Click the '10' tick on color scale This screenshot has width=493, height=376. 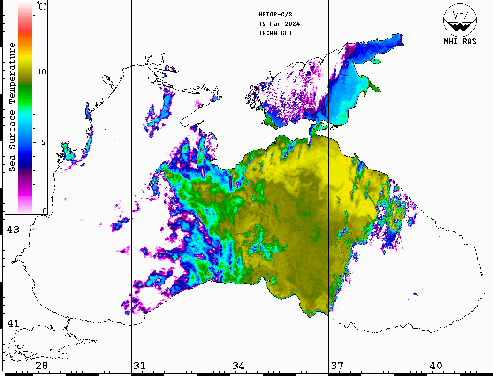coord(41,72)
